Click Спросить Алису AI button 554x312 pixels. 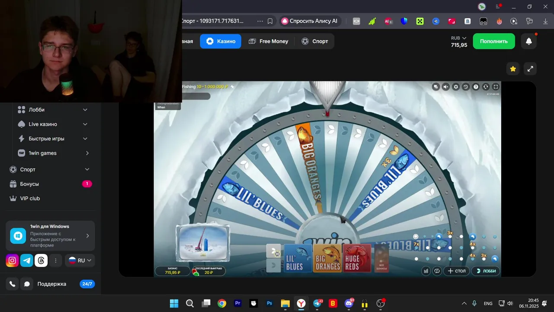pyautogui.click(x=310, y=21)
